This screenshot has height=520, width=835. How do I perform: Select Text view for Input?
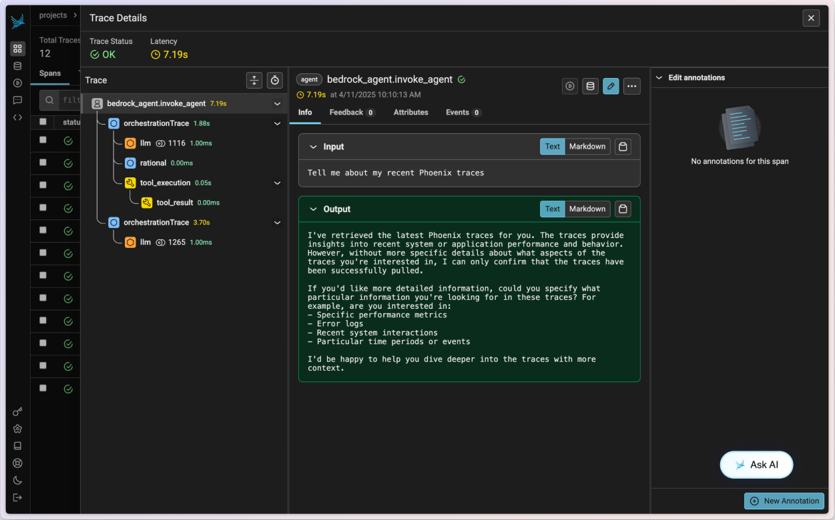(553, 147)
